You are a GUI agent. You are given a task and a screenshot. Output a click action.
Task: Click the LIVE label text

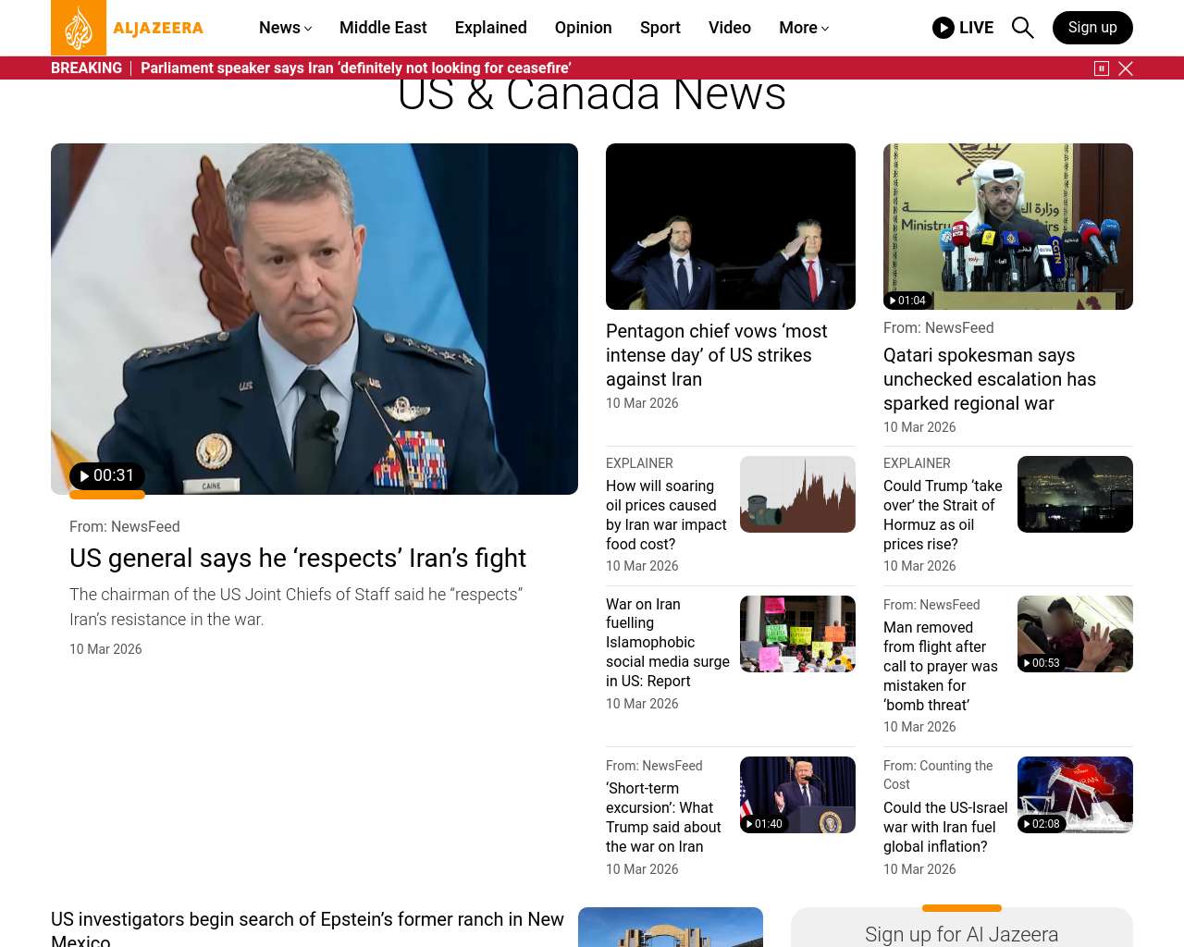coord(976,28)
